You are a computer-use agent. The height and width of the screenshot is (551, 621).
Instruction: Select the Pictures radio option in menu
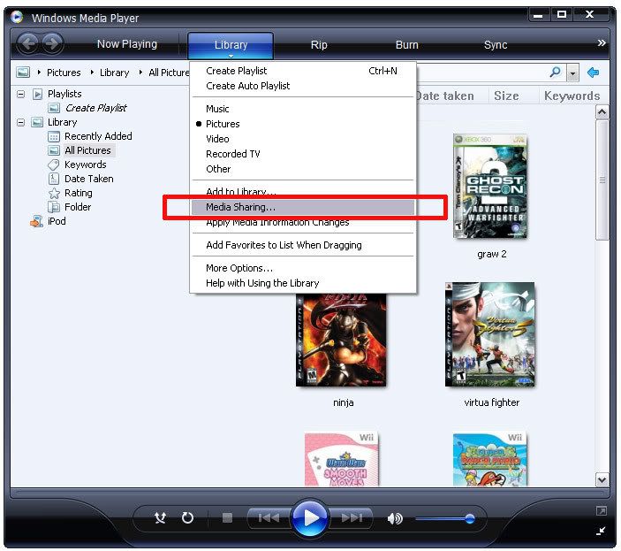(x=223, y=124)
